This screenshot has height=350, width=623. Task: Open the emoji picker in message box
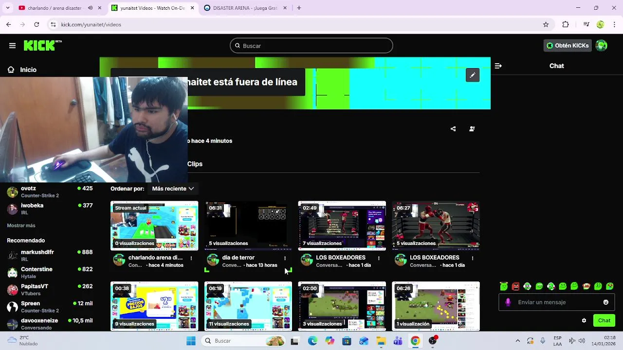click(606, 302)
